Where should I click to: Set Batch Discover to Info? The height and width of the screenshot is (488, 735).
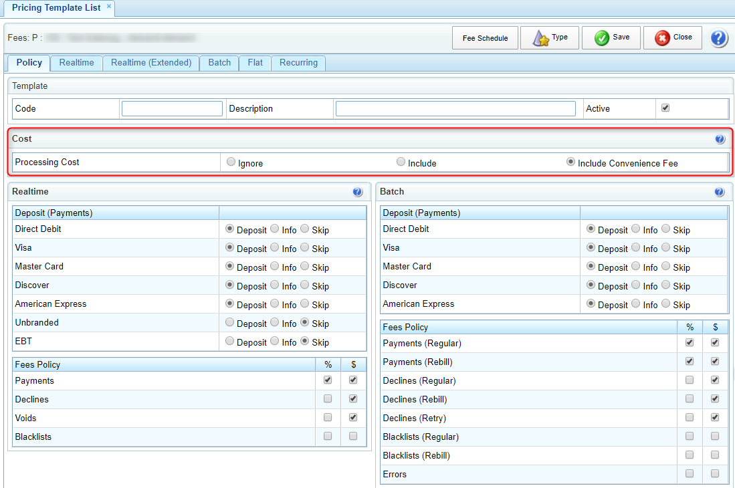(x=635, y=285)
